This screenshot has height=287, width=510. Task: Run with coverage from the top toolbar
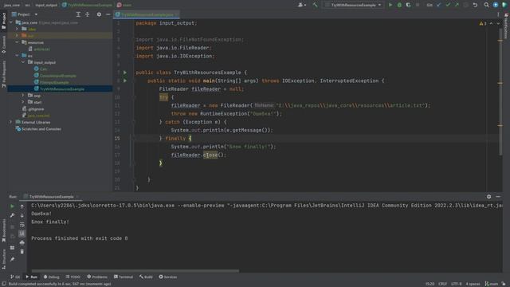[408, 5]
